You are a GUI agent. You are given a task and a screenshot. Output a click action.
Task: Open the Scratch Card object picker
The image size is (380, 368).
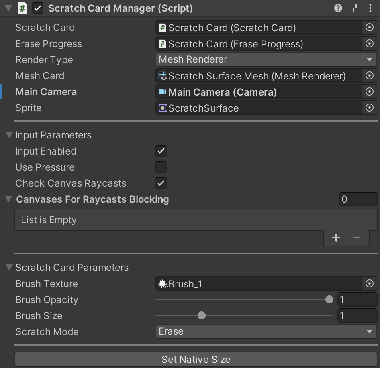click(369, 28)
